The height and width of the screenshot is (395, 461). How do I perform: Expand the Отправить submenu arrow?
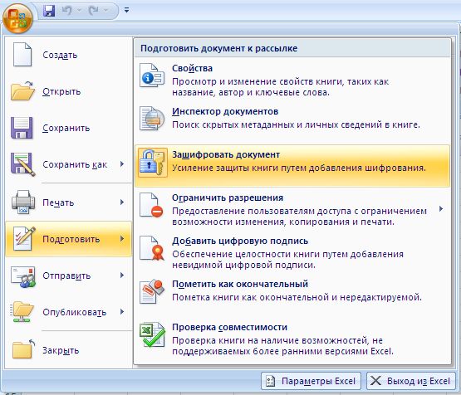(122, 276)
